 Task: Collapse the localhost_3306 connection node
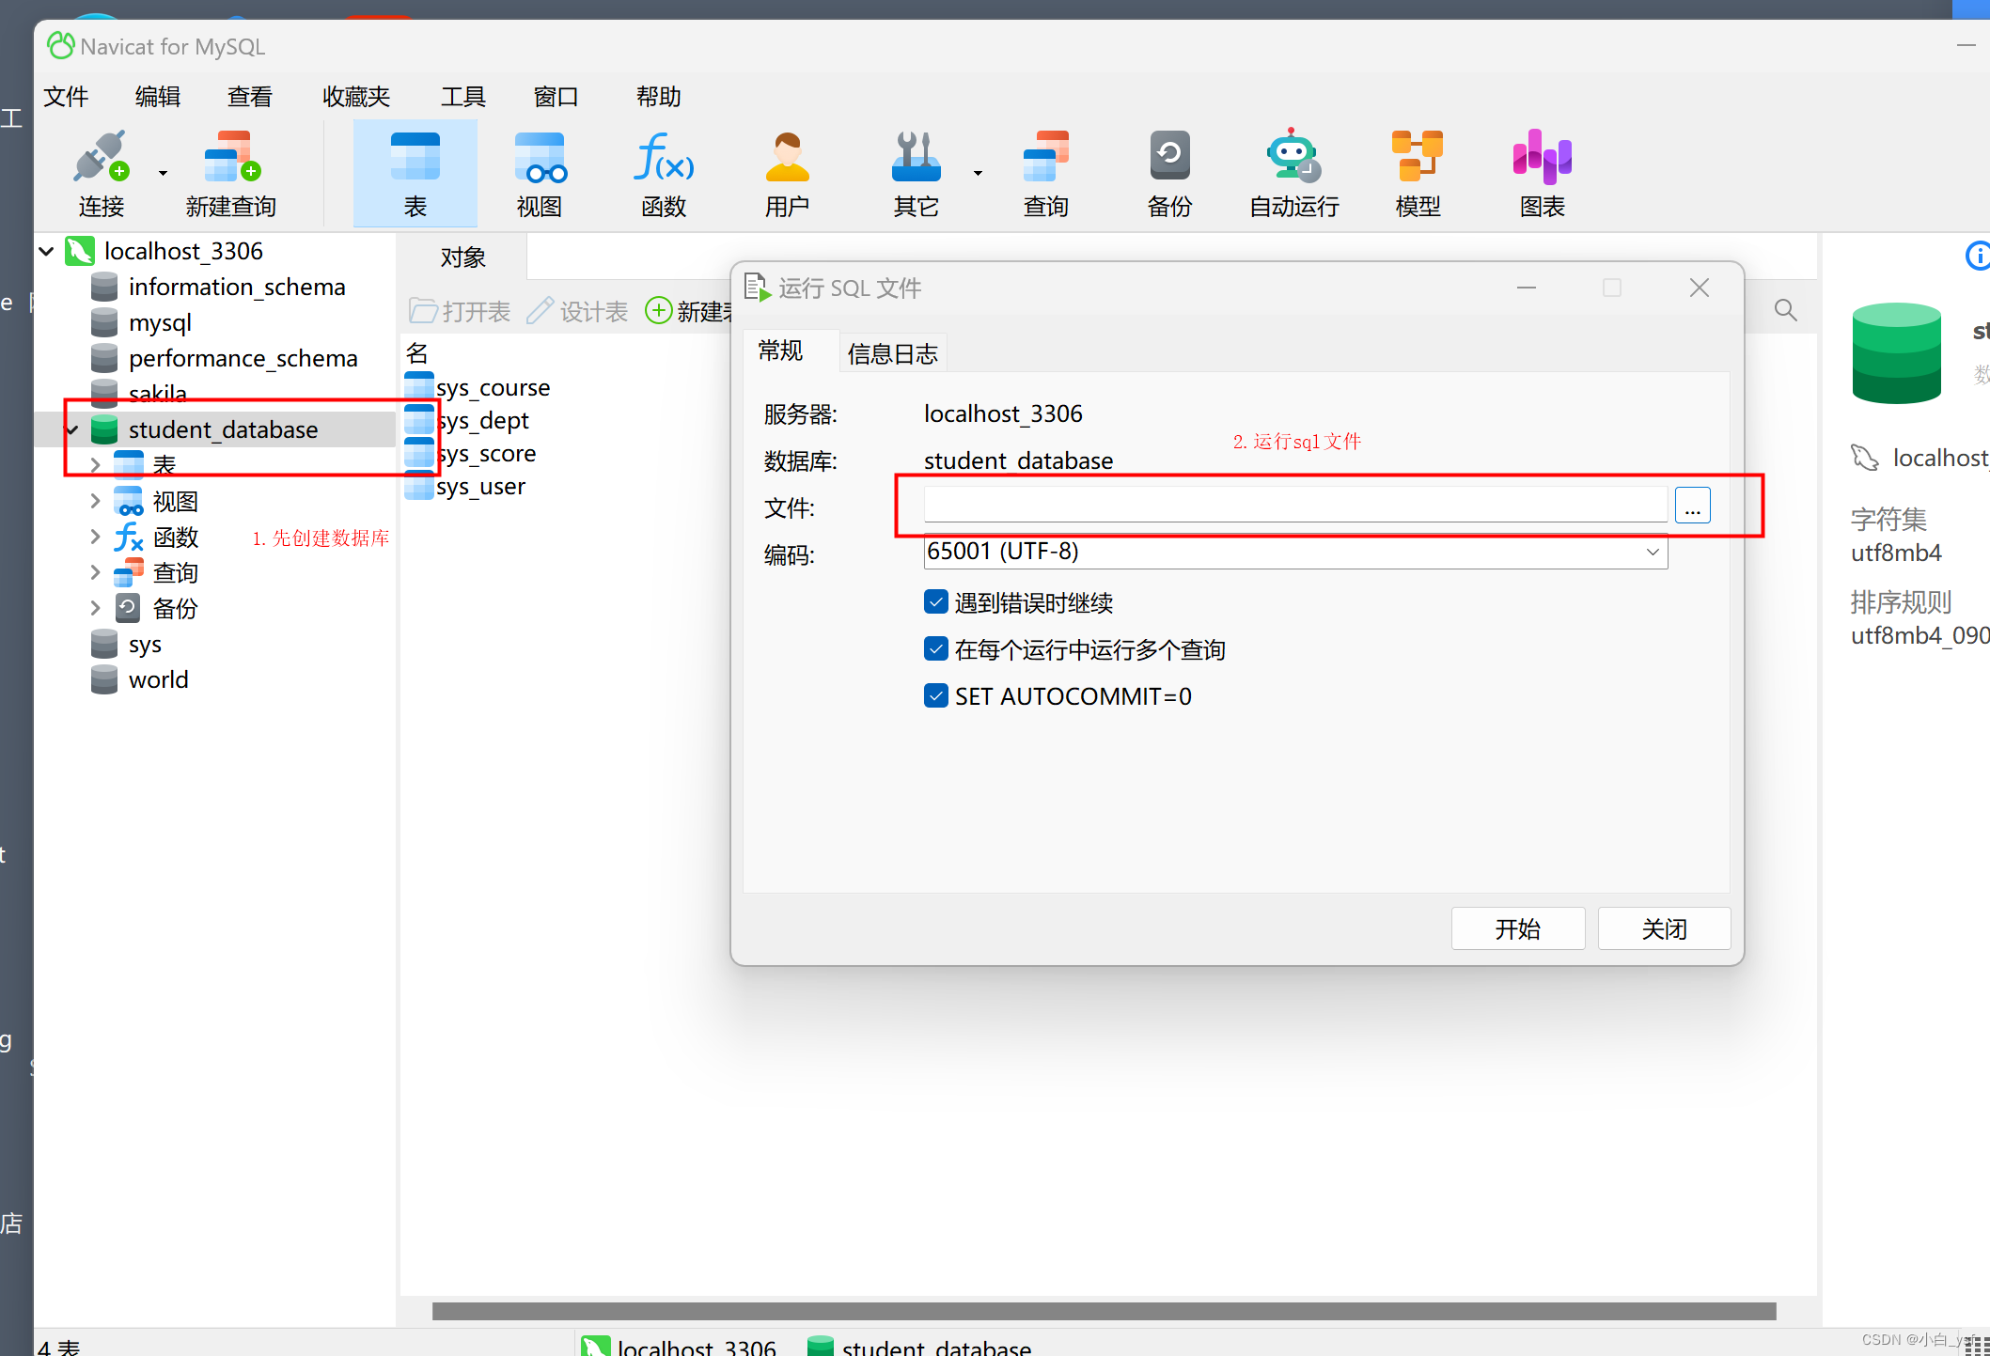pyautogui.click(x=45, y=251)
